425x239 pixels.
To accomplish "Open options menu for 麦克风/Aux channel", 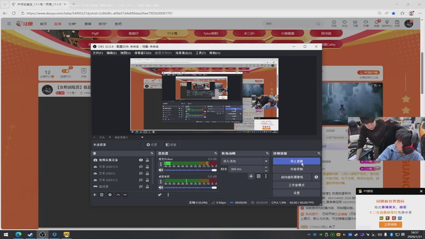I will (161, 164).
